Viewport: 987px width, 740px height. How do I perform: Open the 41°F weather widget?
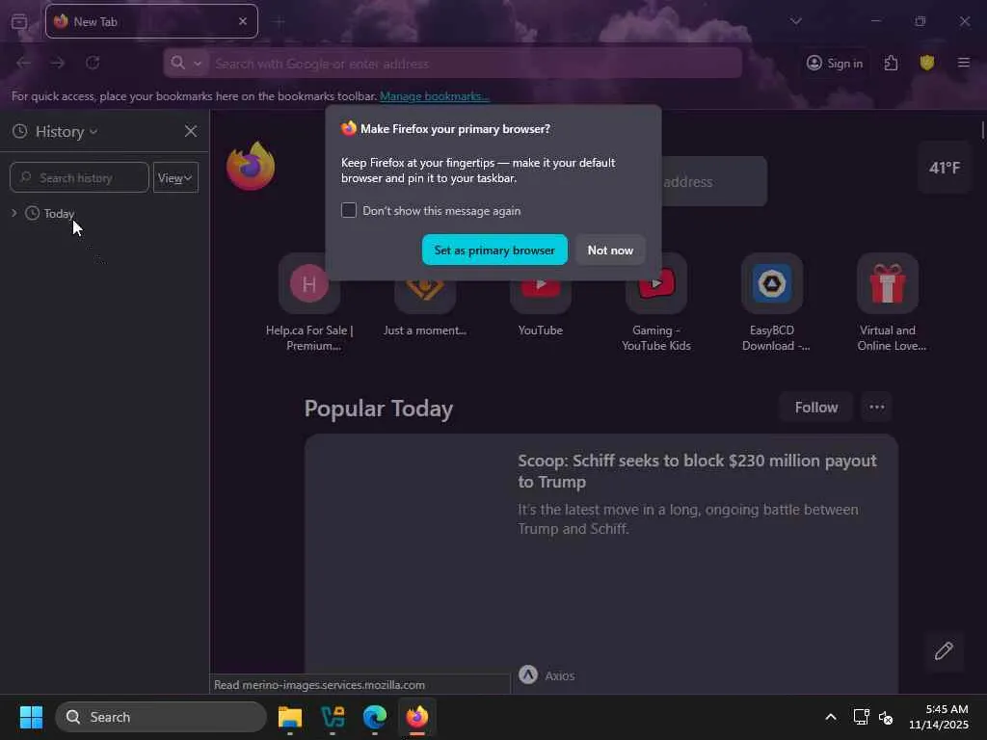[945, 168]
